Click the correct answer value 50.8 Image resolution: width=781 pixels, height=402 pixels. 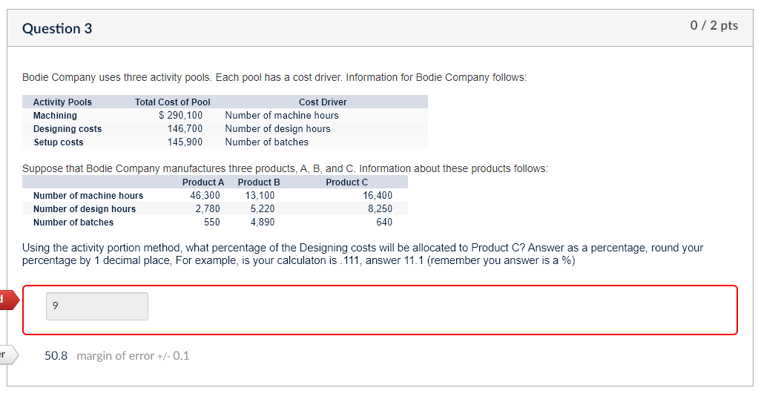pyautogui.click(x=56, y=356)
